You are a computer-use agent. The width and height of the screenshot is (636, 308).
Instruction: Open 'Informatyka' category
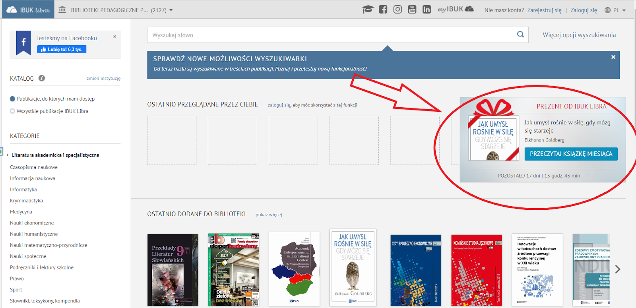tap(23, 190)
